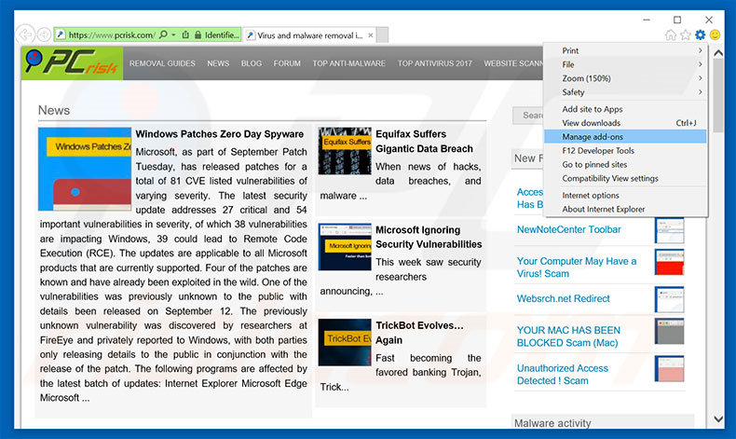Screen dimensions: 736x439
Task: Expand the Print submenu
Action: 626,50
